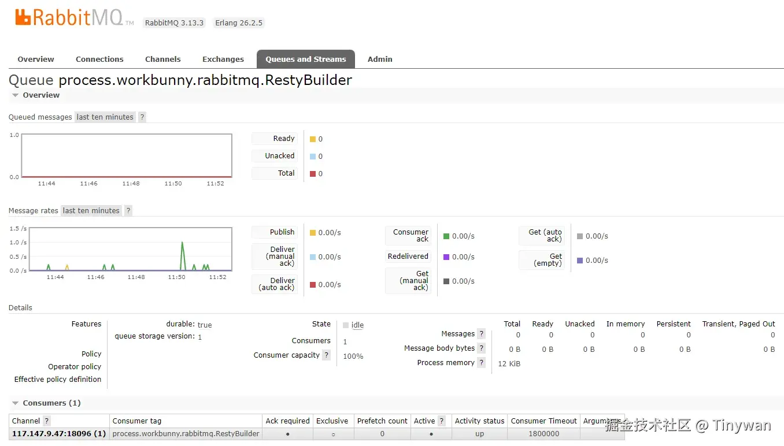Change the Message rates time range
This screenshot has height=446, width=784.
click(91, 210)
